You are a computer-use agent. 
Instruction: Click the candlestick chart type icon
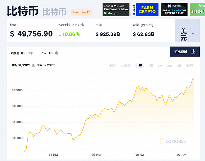point(57,53)
